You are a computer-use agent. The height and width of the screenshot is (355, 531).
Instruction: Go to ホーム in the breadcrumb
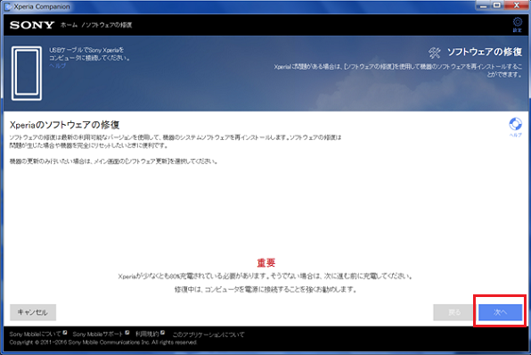click(69, 25)
